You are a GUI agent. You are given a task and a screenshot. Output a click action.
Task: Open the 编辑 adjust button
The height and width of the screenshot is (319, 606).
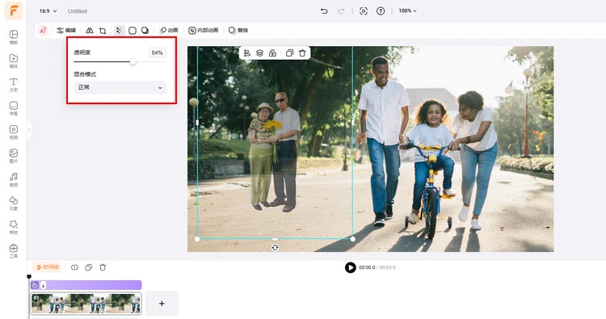tap(66, 30)
